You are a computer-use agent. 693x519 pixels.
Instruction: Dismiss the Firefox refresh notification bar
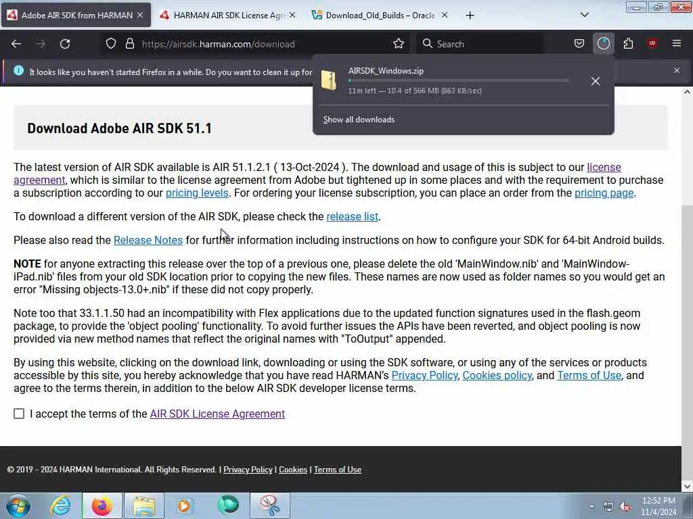click(677, 70)
